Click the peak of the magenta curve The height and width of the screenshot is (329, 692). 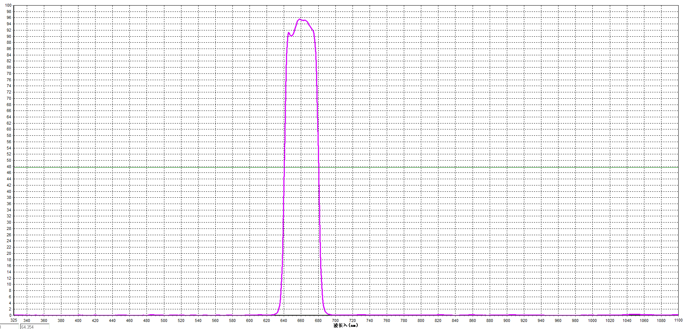(x=300, y=19)
